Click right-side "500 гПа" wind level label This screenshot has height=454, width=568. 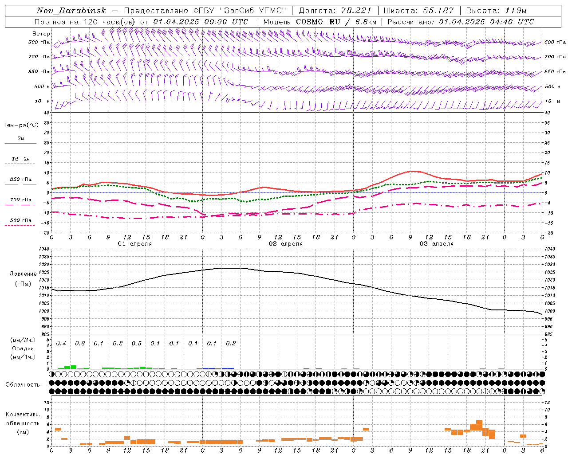click(x=555, y=42)
